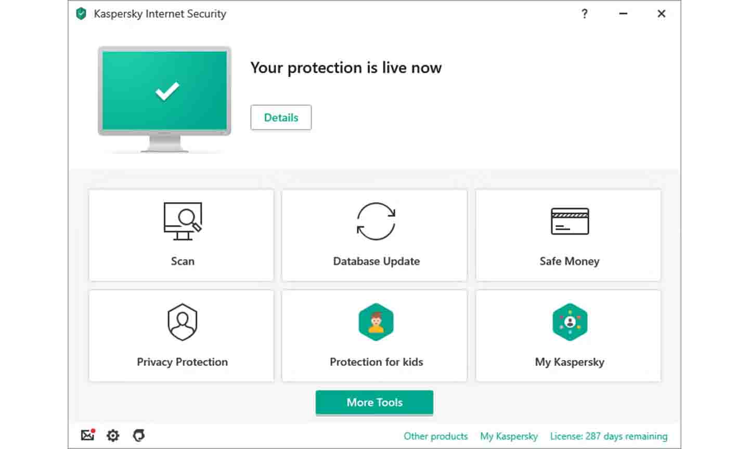Screen dimensions: 749x449
Task: Click the green monitor protection status image
Action: 164,99
